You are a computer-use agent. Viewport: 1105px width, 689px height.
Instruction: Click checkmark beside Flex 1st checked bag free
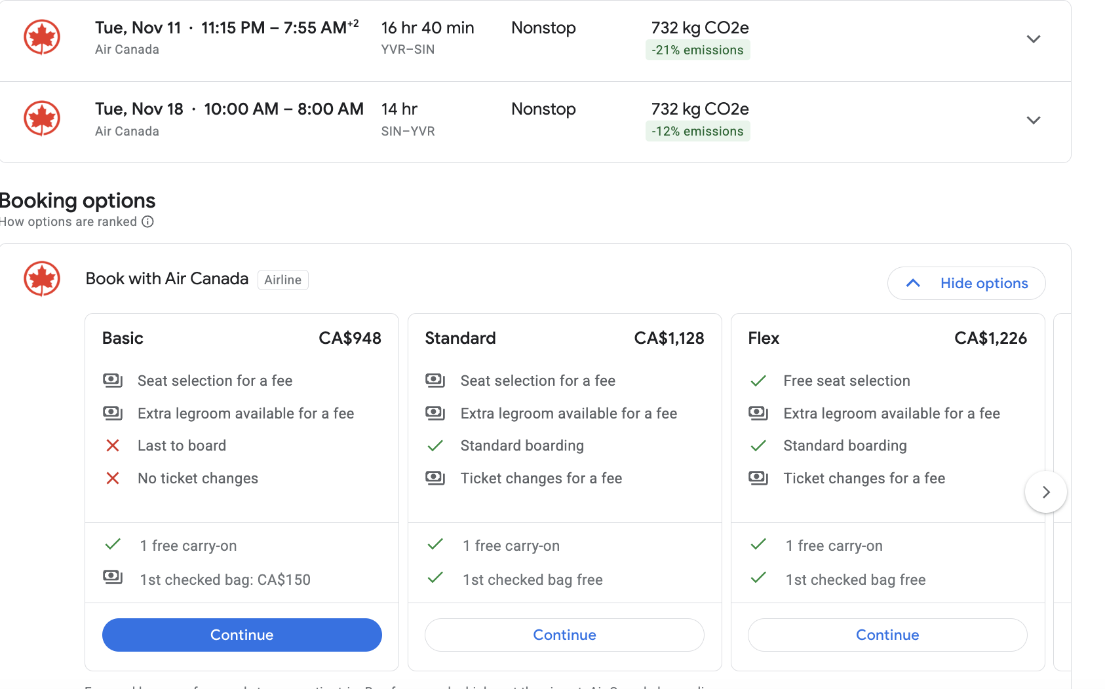tap(758, 578)
